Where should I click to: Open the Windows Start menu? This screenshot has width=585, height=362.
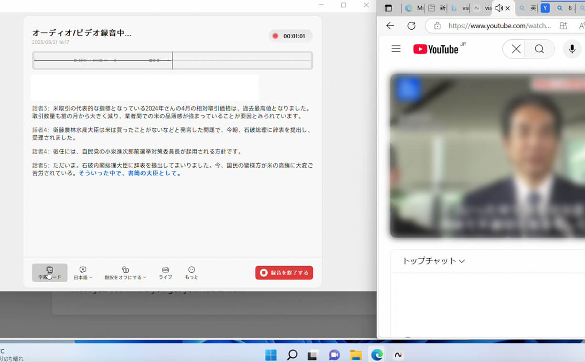tap(271, 355)
